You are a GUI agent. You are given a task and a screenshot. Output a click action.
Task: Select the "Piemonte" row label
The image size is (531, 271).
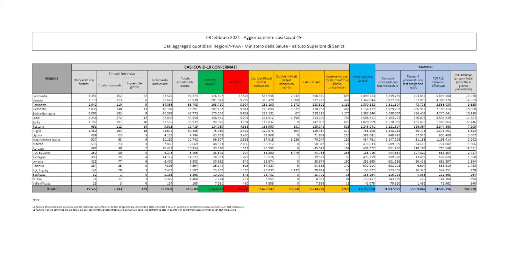[52, 109]
